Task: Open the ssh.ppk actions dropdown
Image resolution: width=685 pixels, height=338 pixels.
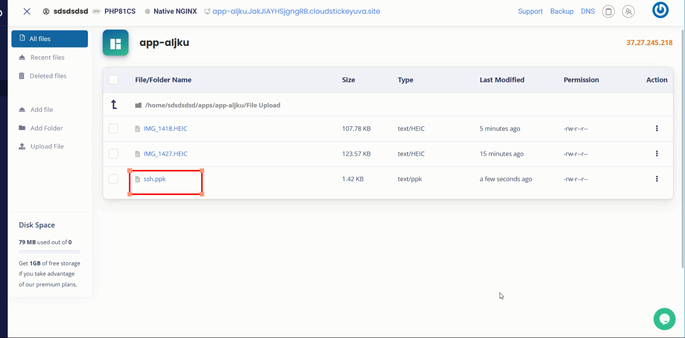Action: pos(657,179)
